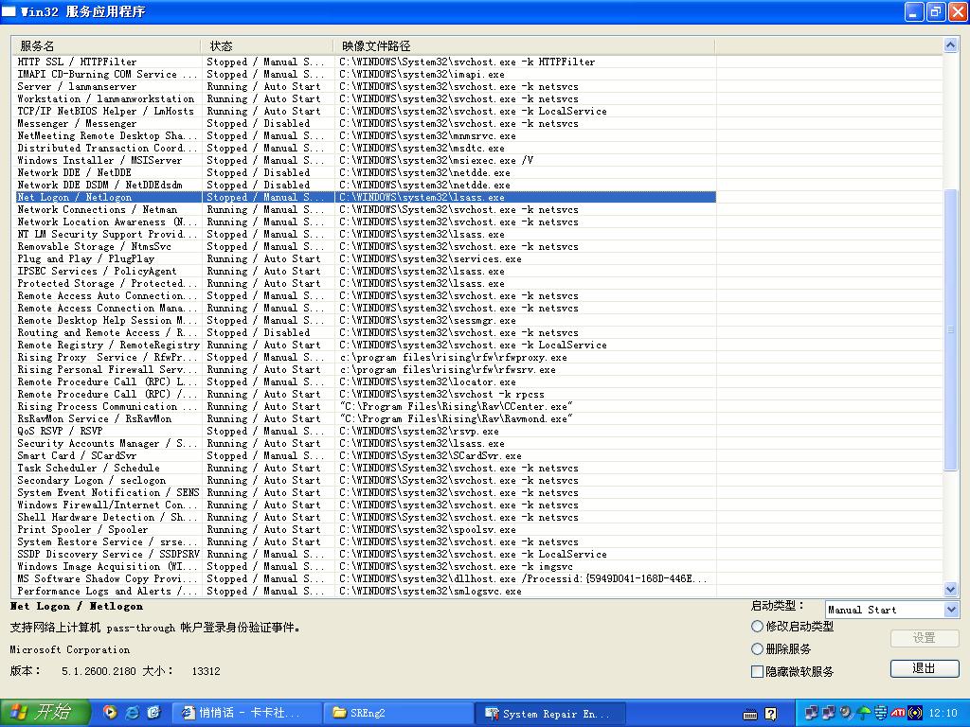Select the Network DDE DSDM row
The width and height of the screenshot is (970, 727).
click(x=365, y=185)
